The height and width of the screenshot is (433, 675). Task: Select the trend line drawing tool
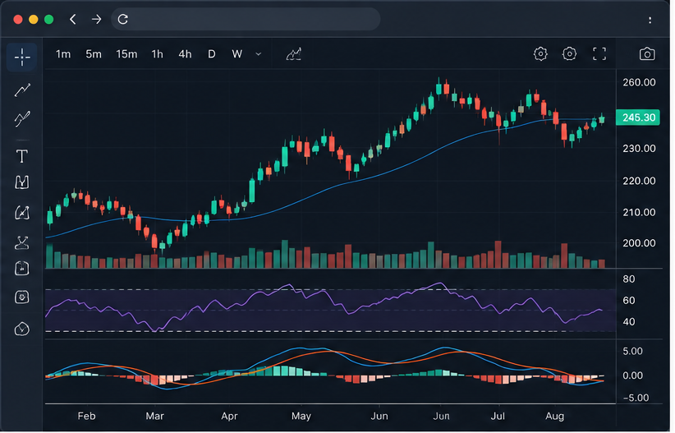[x=22, y=90]
